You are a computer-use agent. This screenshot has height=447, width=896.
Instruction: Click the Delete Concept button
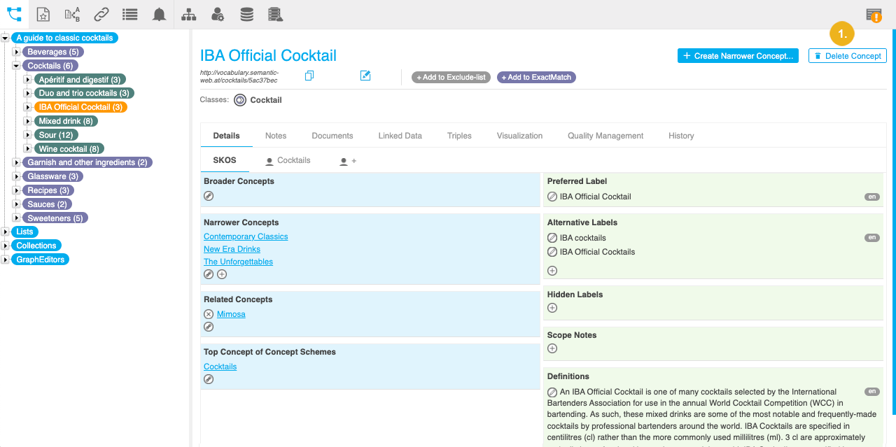(847, 56)
